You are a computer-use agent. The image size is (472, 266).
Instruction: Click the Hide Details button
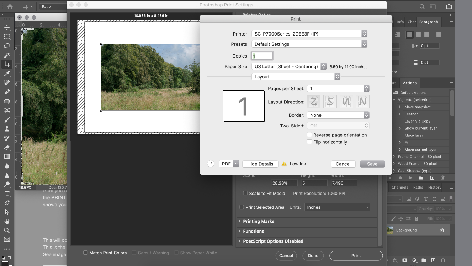click(260, 164)
